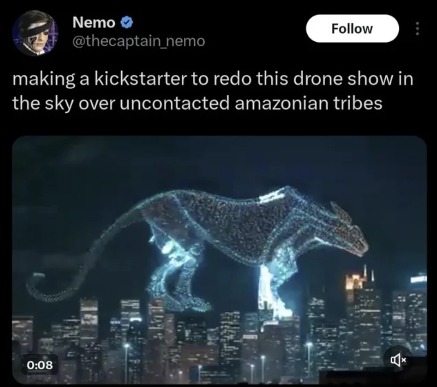Play the drone show video
The image size is (437, 387).
point(219,260)
